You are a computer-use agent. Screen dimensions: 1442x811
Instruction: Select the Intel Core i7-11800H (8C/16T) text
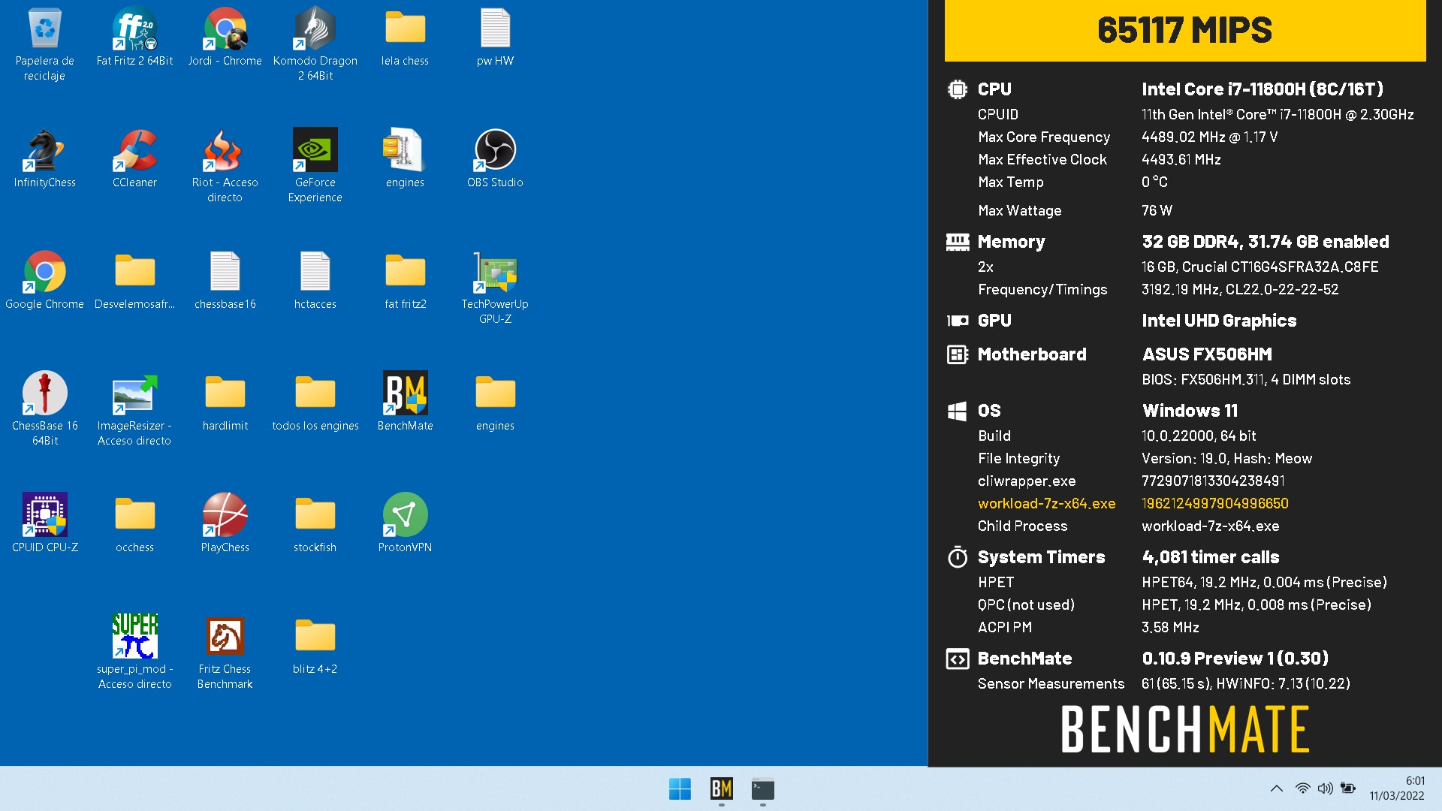coord(1263,89)
